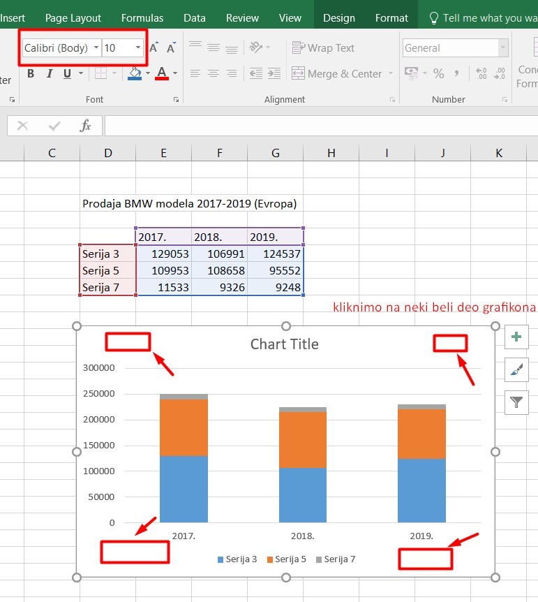Open the Fill Color dropdown arrow
538x602 pixels.
[x=148, y=73]
